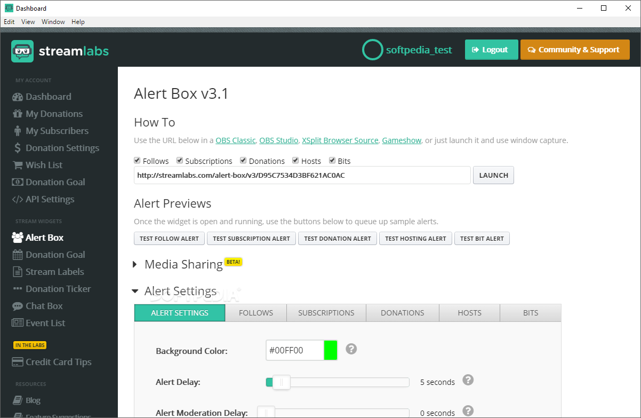Screen dimensions: 641x418
Task: Switch to the FOLLOWS tab
Action: (x=256, y=313)
